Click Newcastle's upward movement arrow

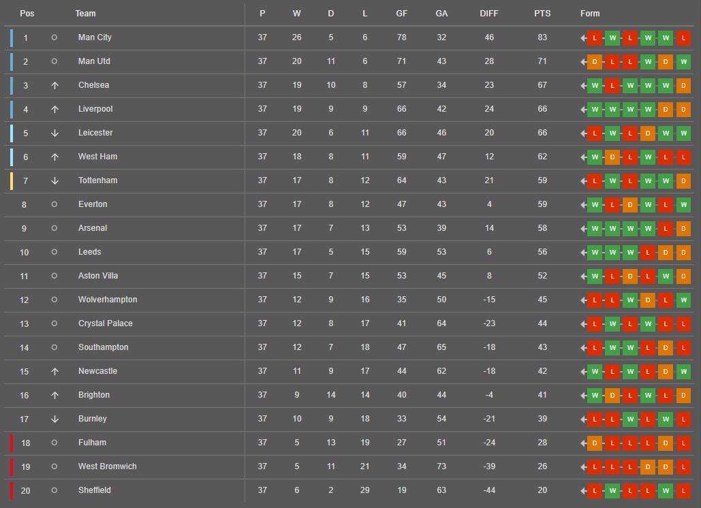coord(54,371)
